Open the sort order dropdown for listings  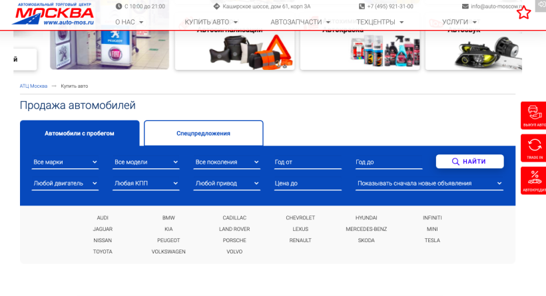coord(429,184)
